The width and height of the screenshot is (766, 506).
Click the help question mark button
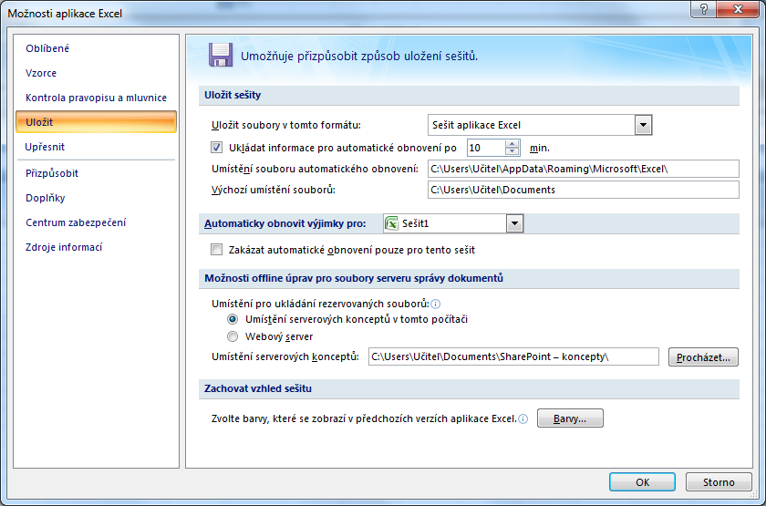tap(704, 9)
